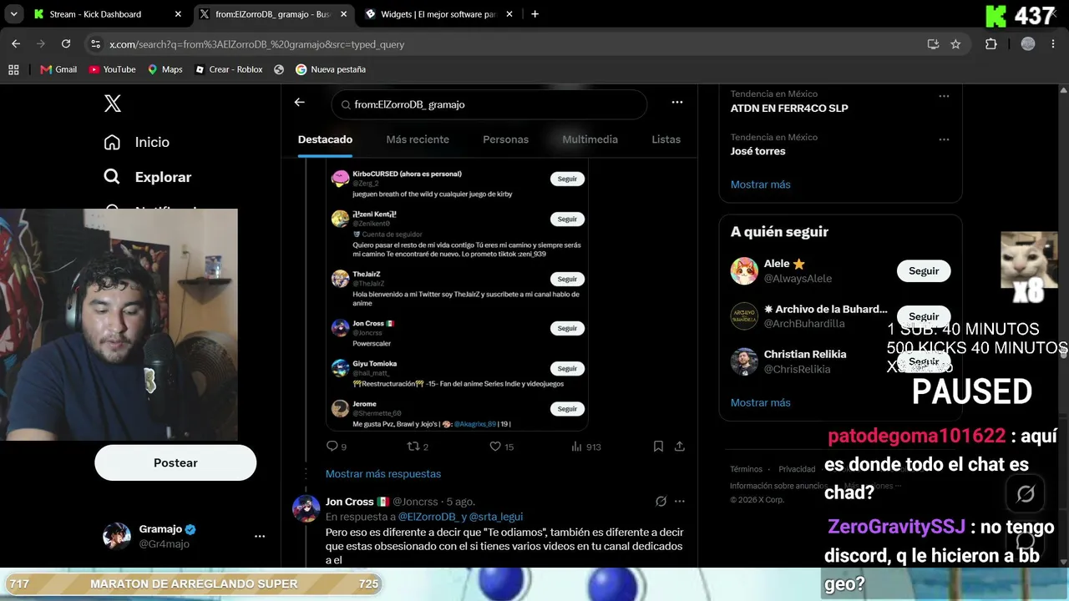This screenshot has width=1069, height=601.
Task: Open Chrome apps grid in bookmarks bar
Action: click(13, 69)
